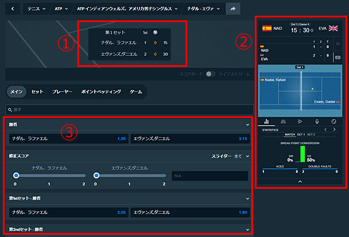Click the share arrow icon

click(233, 9)
